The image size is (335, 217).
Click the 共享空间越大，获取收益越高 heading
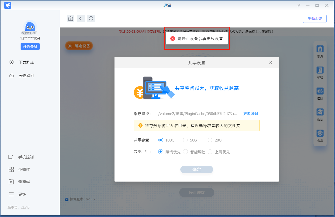click(x=207, y=88)
